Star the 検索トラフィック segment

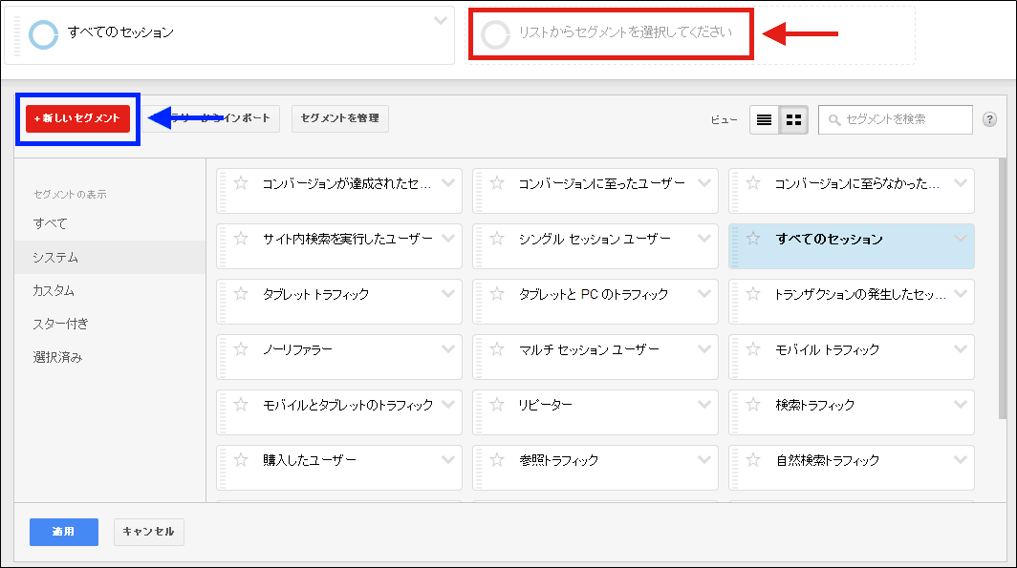click(753, 406)
